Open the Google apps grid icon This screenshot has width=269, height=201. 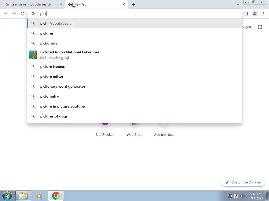260,27
